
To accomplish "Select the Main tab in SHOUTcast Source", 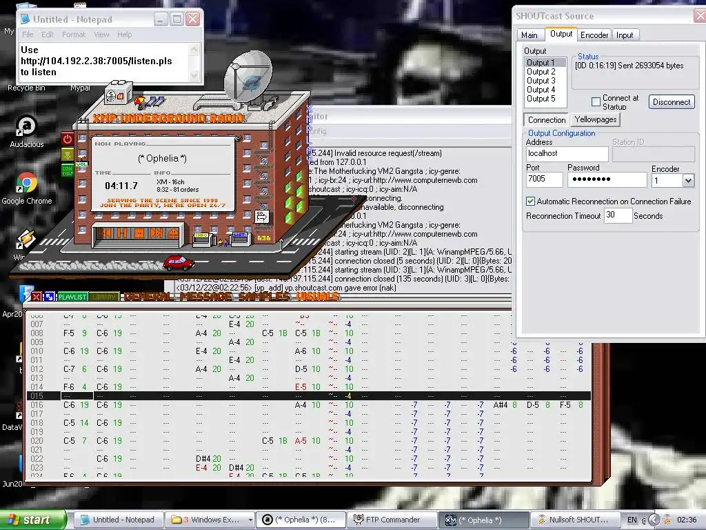I will pos(529,35).
